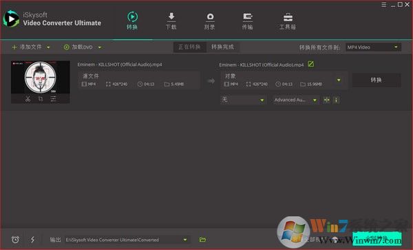Open the scheduler alarm clock icon
The image size is (413, 250).
15,240
